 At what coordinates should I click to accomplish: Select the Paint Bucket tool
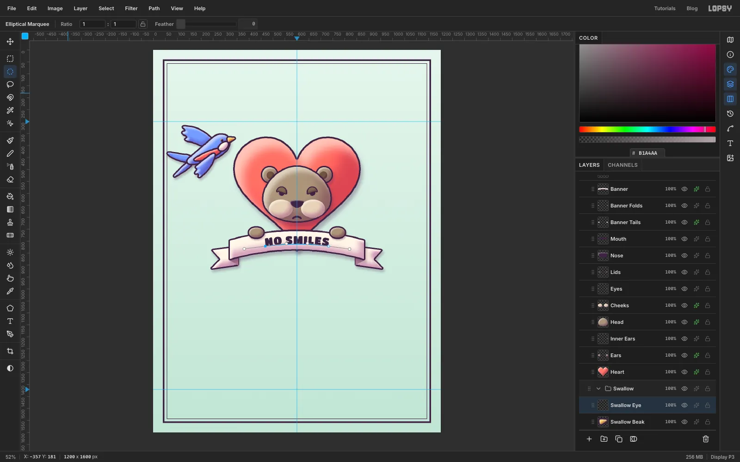tap(10, 196)
